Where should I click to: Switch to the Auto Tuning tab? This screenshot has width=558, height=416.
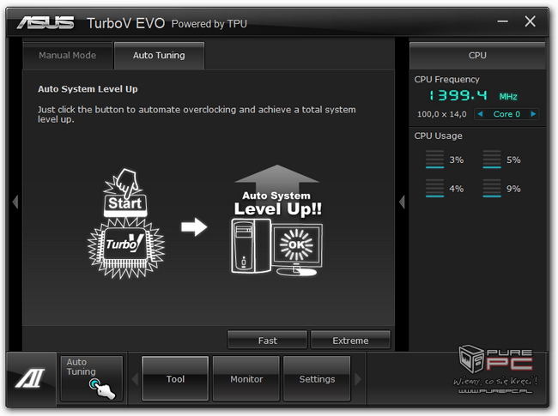pyautogui.click(x=159, y=56)
